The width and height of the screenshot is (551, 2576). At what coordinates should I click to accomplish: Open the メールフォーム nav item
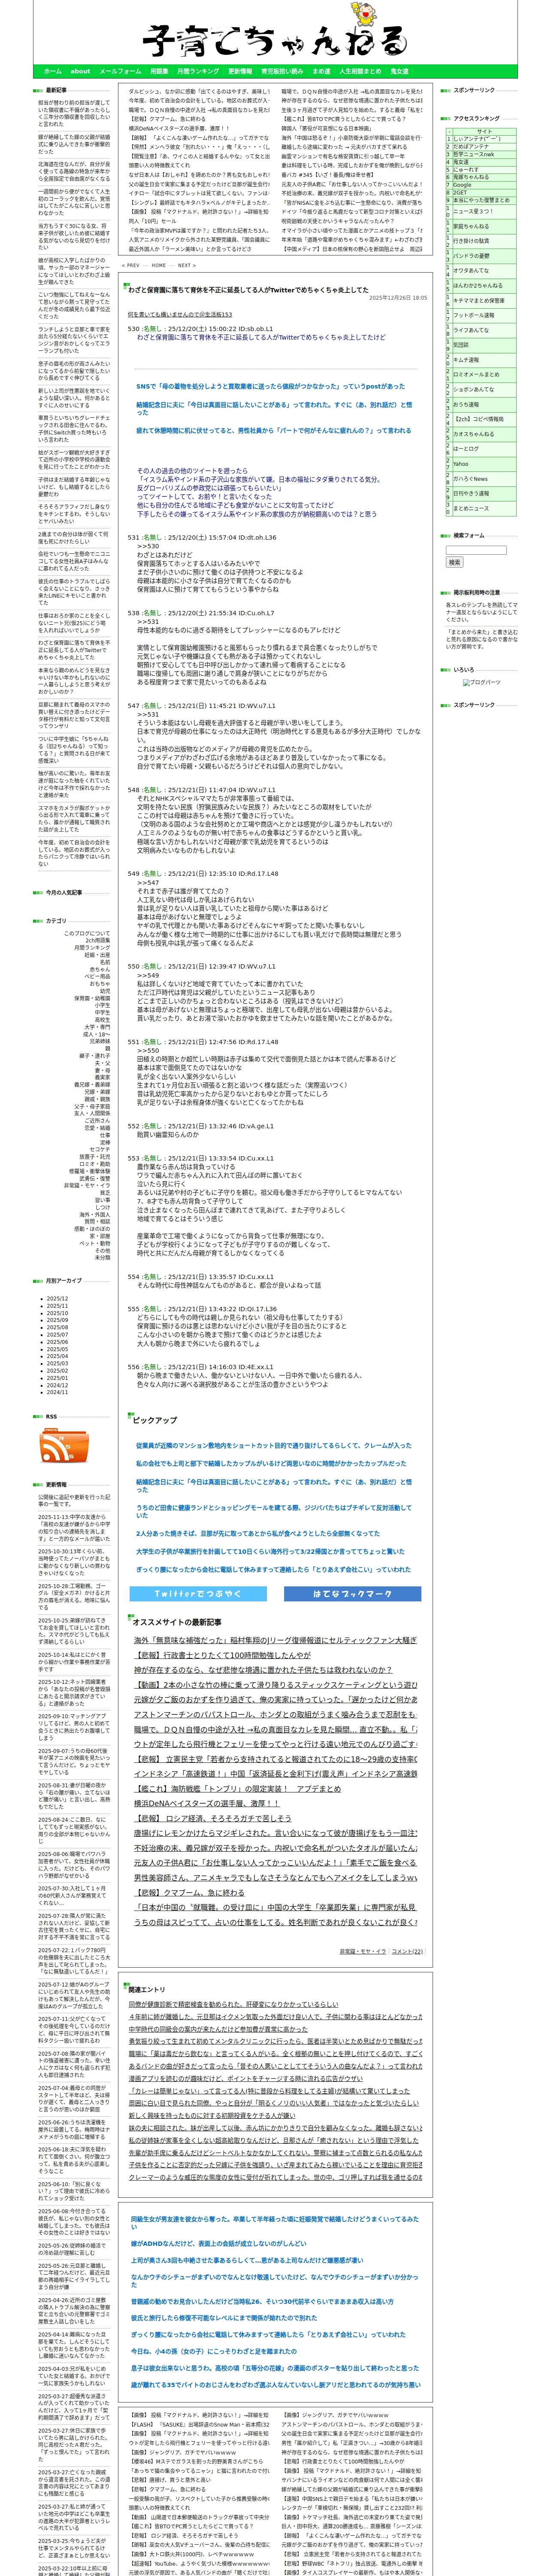pyautogui.click(x=120, y=72)
